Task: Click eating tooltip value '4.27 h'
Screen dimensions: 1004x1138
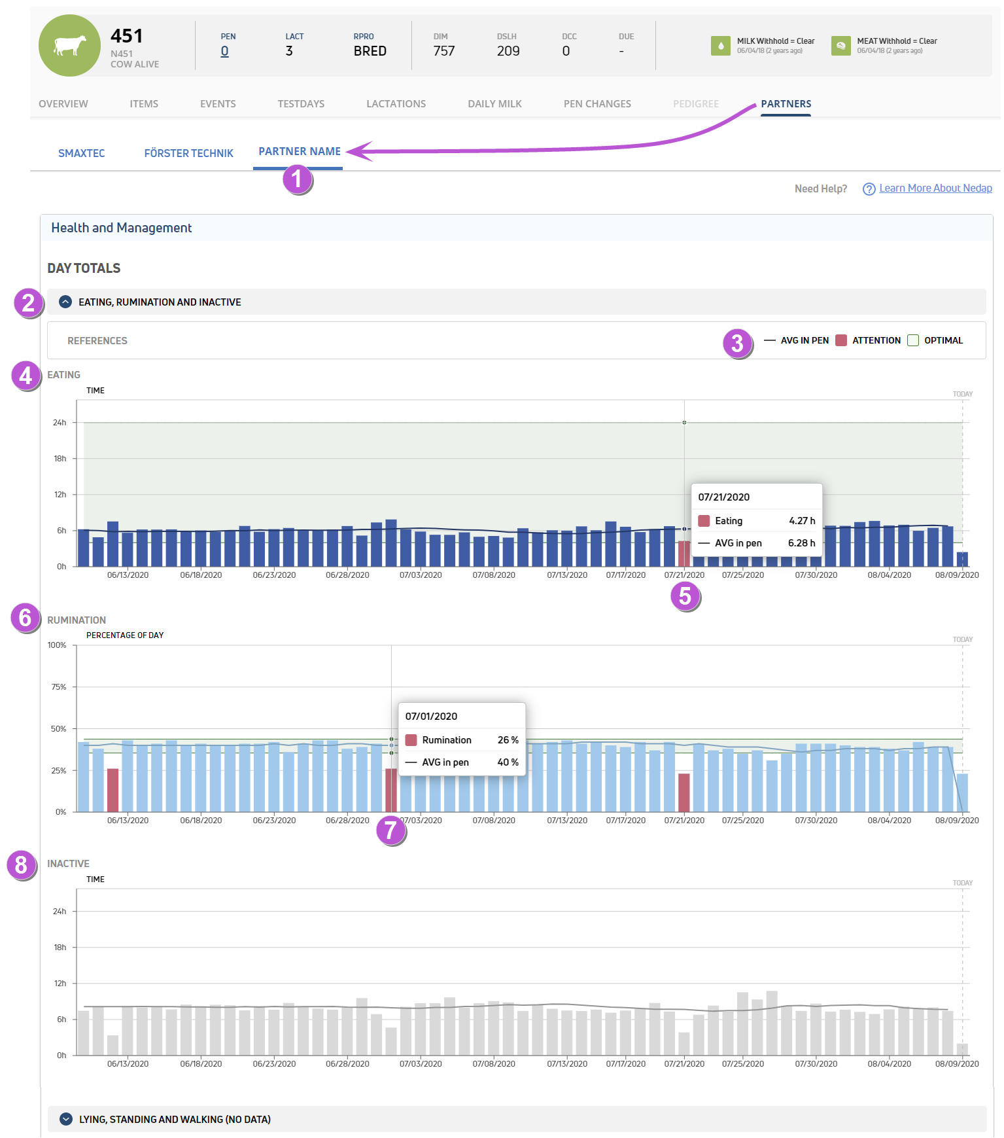Action: tap(802, 521)
